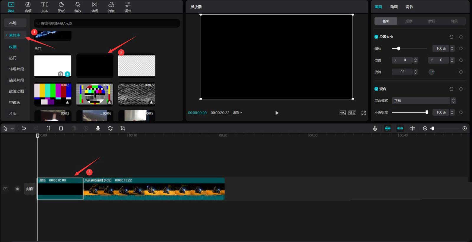Click the 本地 local media button
This screenshot has width=472, height=242.
15,23
